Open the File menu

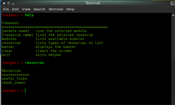tap(6, 9)
